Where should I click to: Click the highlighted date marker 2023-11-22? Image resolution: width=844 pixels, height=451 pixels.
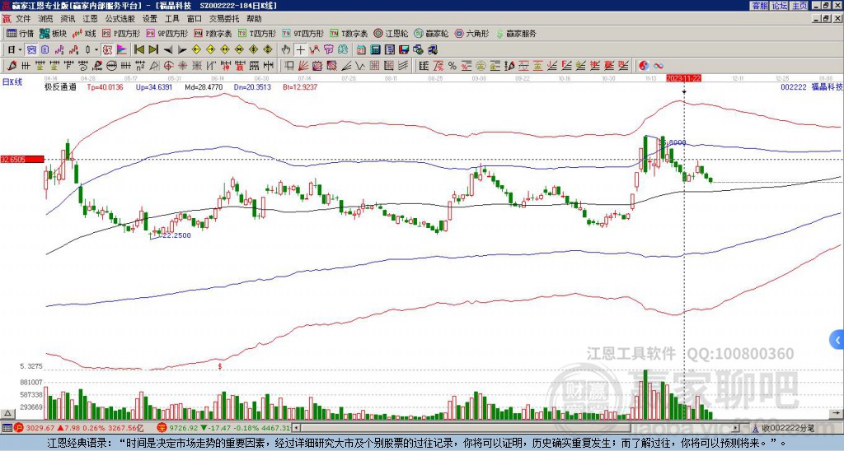point(683,78)
